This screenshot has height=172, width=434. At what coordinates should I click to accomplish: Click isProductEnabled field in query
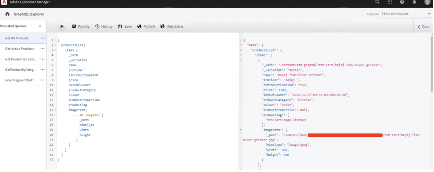83,75
